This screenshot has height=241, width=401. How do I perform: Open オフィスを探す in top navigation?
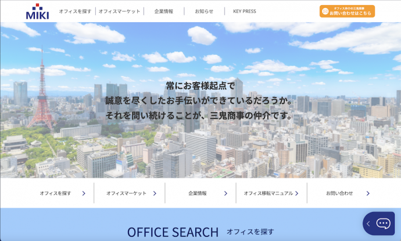[75, 11]
